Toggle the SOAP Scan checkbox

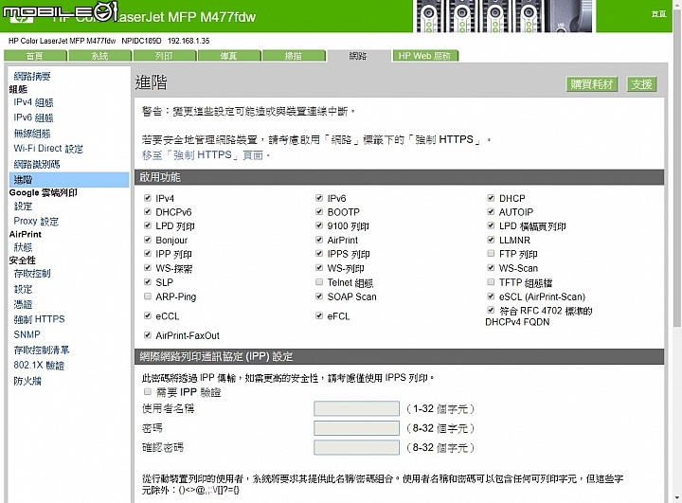point(319,296)
